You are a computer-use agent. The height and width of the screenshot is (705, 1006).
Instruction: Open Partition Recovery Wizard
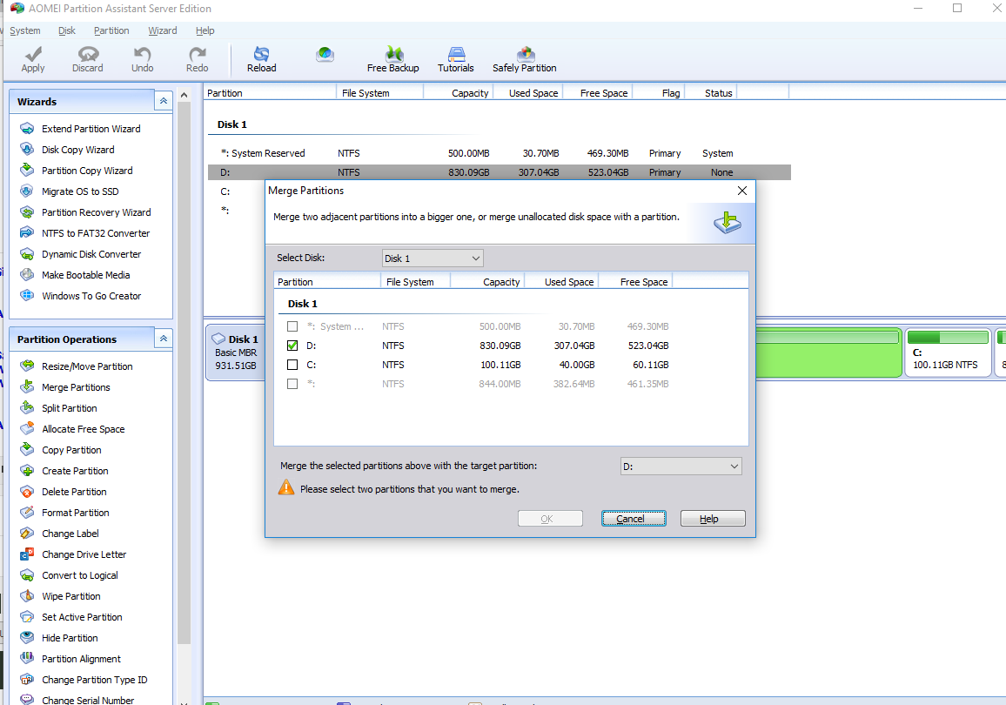97,212
